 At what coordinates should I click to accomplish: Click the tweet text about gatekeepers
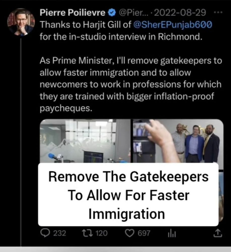(x=131, y=84)
